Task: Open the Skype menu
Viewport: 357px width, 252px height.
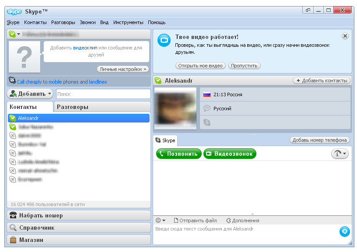Action: point(13,23)
